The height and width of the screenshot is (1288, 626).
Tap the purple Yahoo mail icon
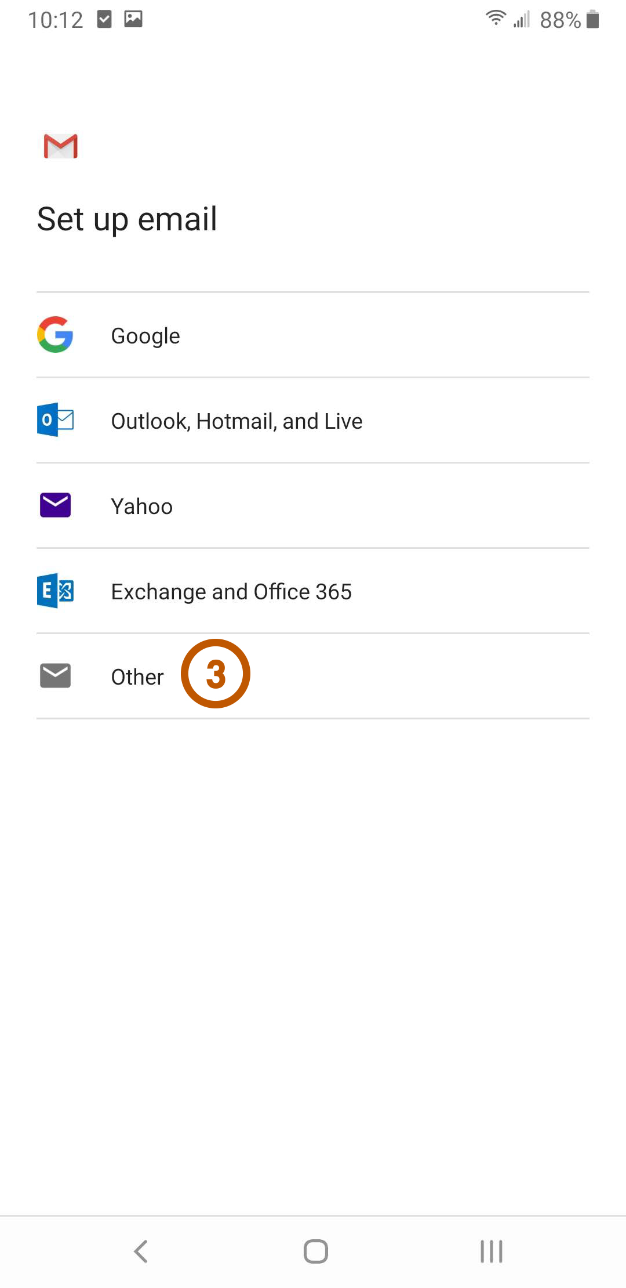(55, 505)
